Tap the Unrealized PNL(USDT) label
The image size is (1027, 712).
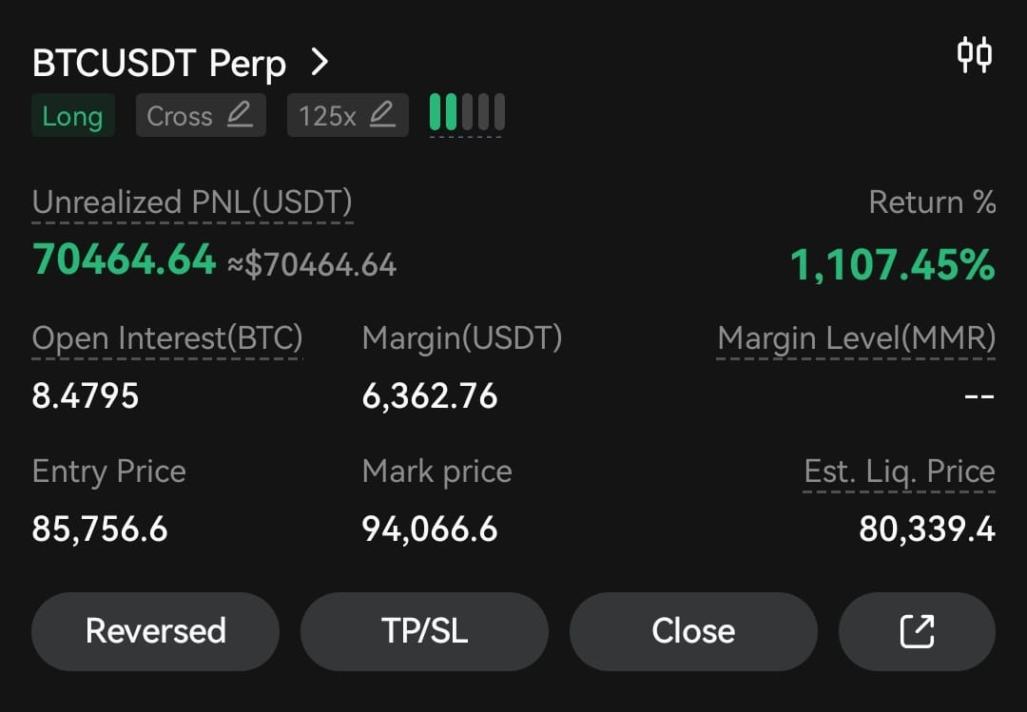pyautogui.click(x=192, y=202)
